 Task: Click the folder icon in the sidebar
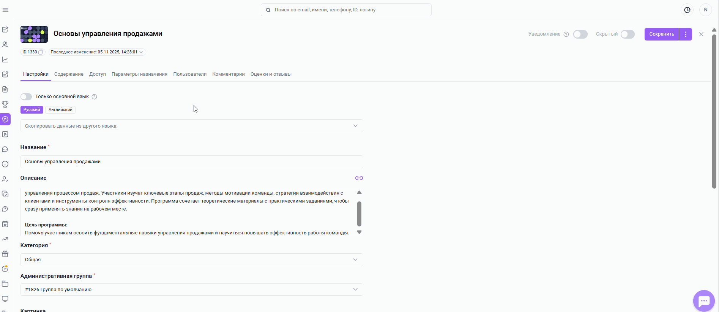[x=5, y=284]
